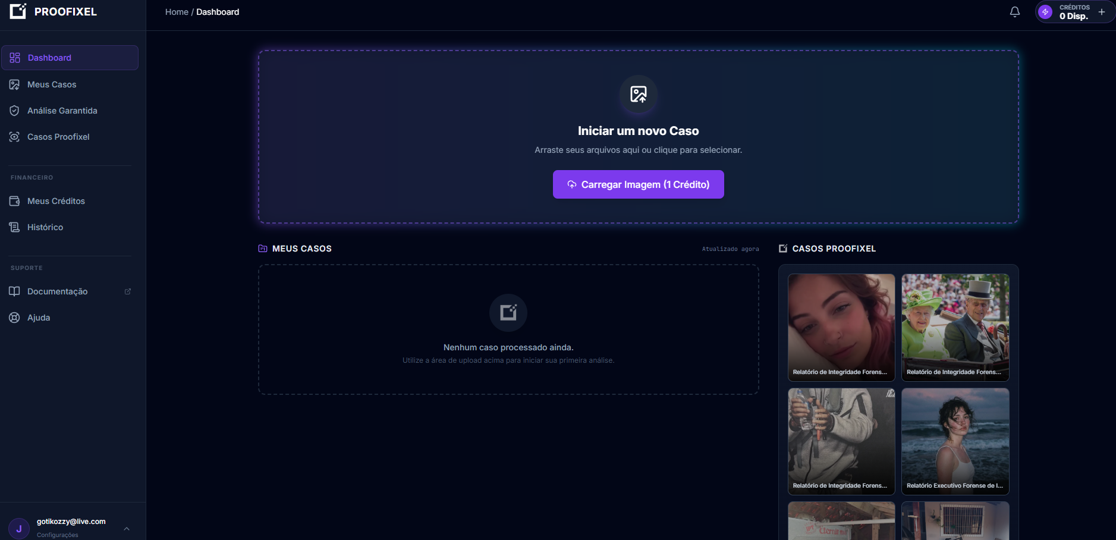
Task: Click the Ajuda lifebuoy icon
Action: (x=14, y=318)
